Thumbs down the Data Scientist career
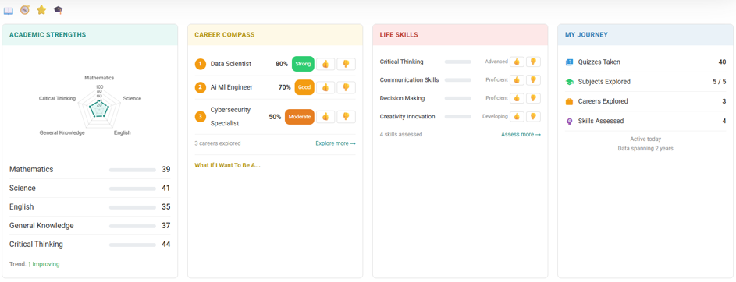This screenshot has width=736, height=282. tap(346, 64)
